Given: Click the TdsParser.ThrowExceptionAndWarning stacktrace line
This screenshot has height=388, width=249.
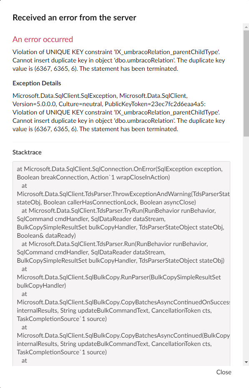Looking at the screenshot, I should tap(123, 194).
